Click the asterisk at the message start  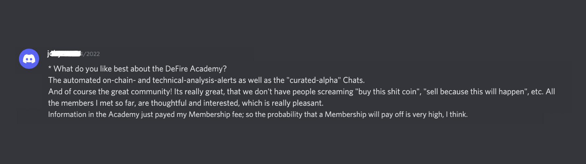(x=50, y=68)
